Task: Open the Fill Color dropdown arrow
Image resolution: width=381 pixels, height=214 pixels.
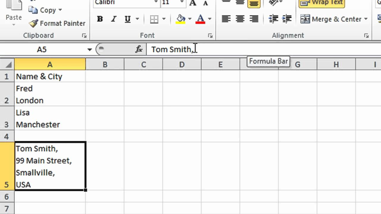Action: coord(190,19)
